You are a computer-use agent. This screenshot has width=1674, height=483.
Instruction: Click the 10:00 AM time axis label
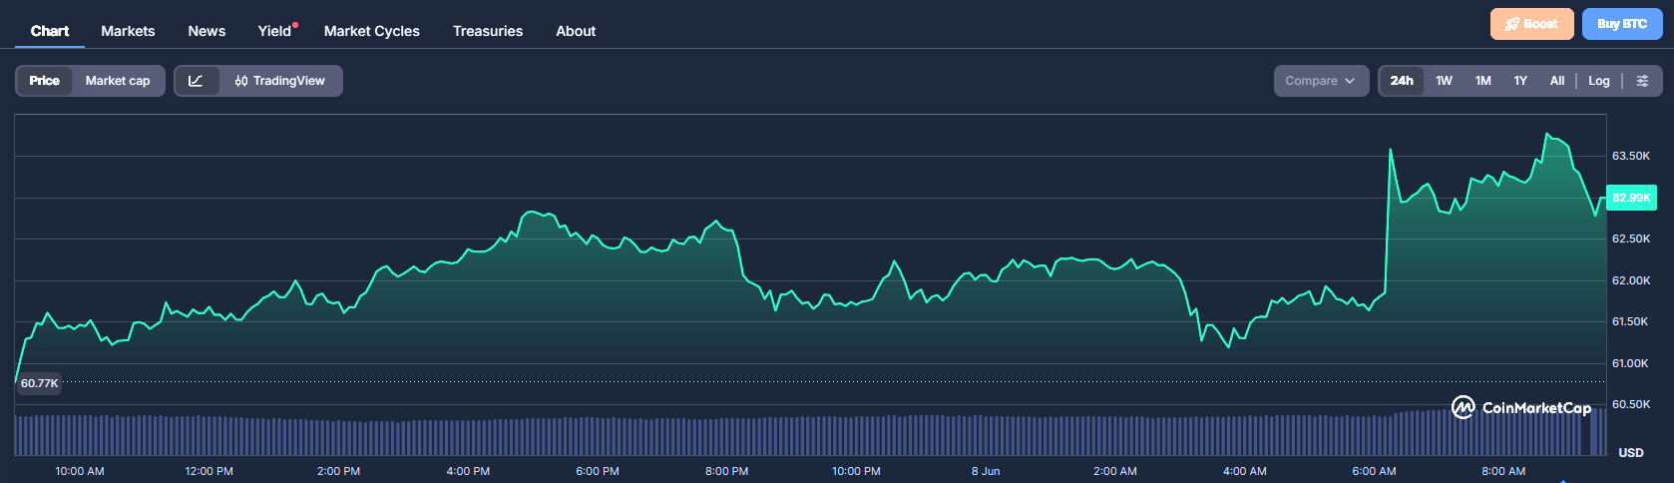coord(80,471)
